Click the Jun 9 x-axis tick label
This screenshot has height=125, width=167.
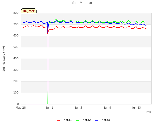tap(108, 108)
